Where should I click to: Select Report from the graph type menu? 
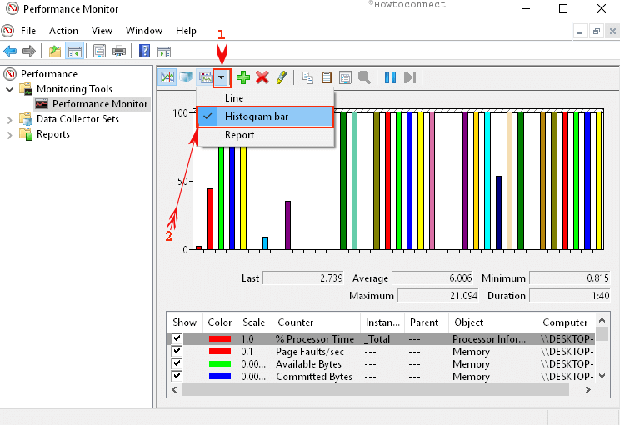pos(265,135)
